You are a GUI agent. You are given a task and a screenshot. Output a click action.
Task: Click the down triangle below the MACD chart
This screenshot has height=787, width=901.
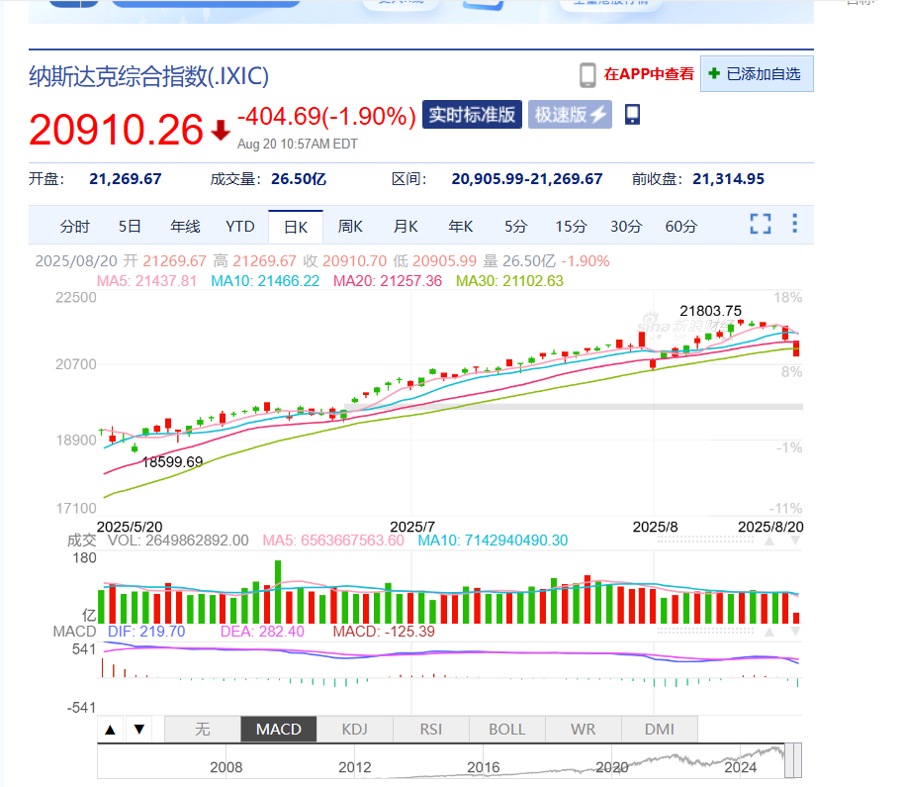point(139,730)
